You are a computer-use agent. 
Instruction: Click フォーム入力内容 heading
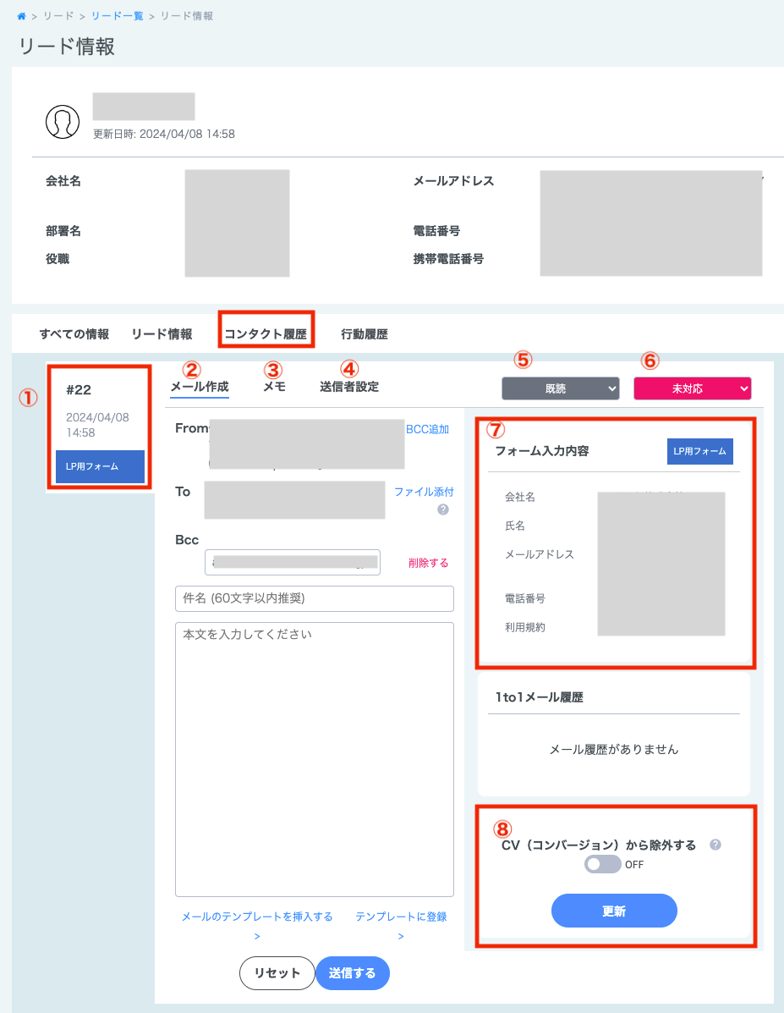point(542,451)
